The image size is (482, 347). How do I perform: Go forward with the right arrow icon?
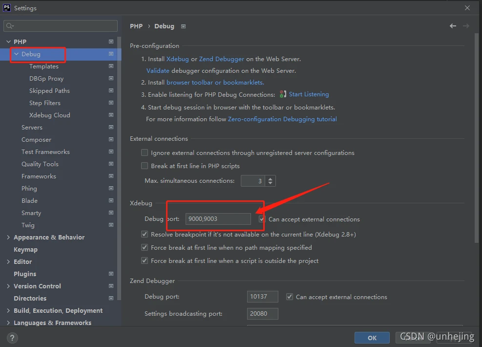pos(466,26)
